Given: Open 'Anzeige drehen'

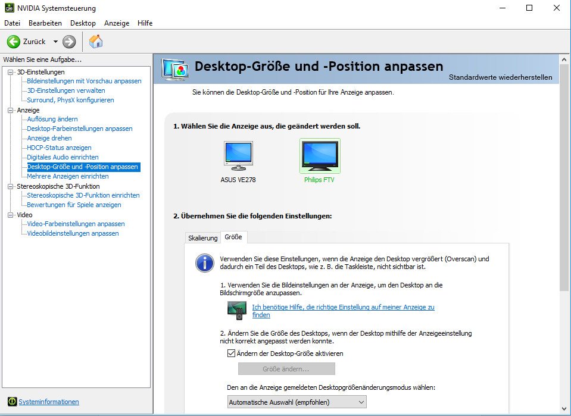Looking at the screenshot, I should pyautogui.click(x=49, y=138).
